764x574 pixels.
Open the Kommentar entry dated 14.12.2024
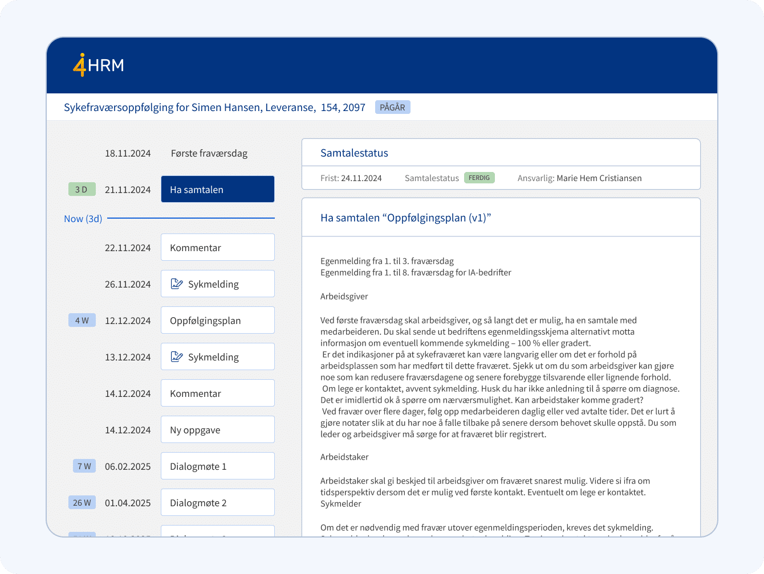coord(217,393)
